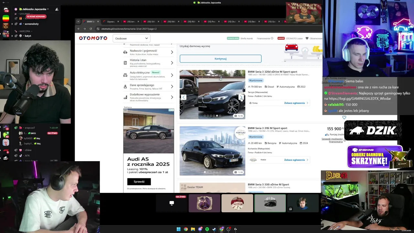Viewport: 414px width, 233px height.
Task: Open the OTOMOTO Lease link
Action: point(294,39)
